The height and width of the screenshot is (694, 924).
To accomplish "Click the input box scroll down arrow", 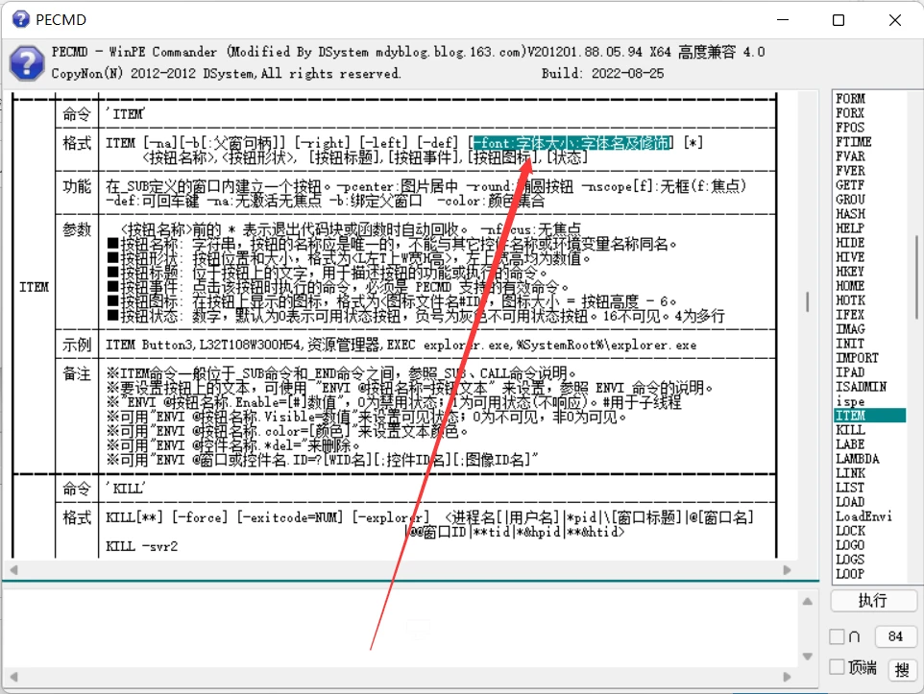I will point(808,657).
